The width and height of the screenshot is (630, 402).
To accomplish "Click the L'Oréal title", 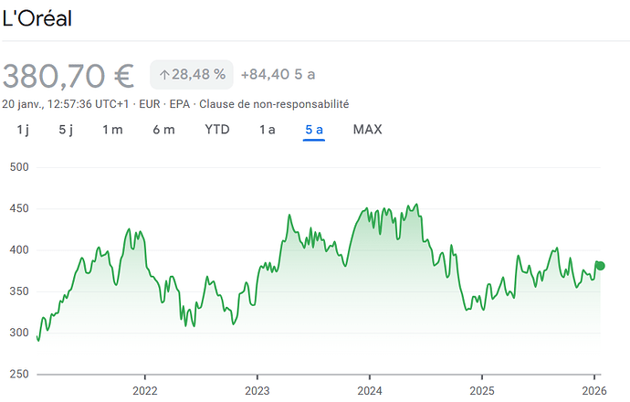I will click(37, 19).
